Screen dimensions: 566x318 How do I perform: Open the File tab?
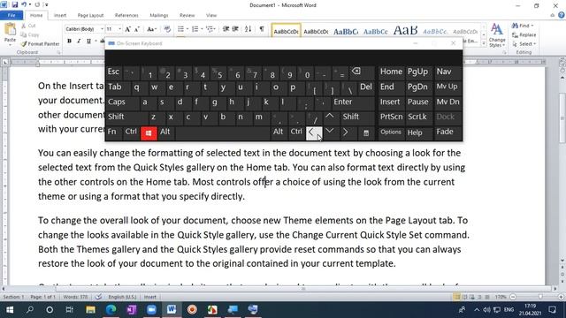(11, 15)
